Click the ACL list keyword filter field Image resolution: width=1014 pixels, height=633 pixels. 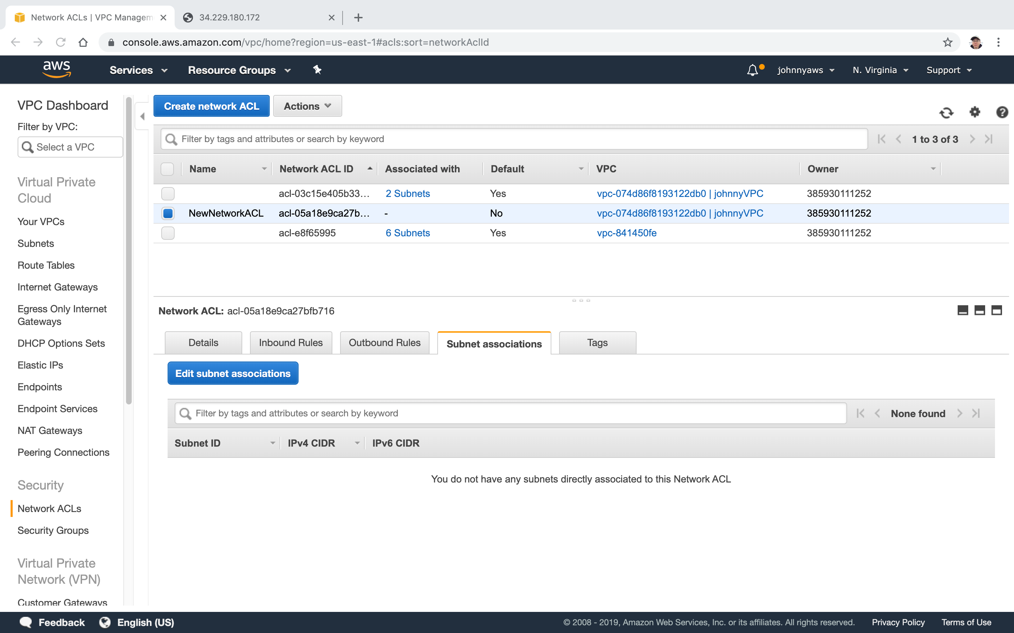click(514, 139)
